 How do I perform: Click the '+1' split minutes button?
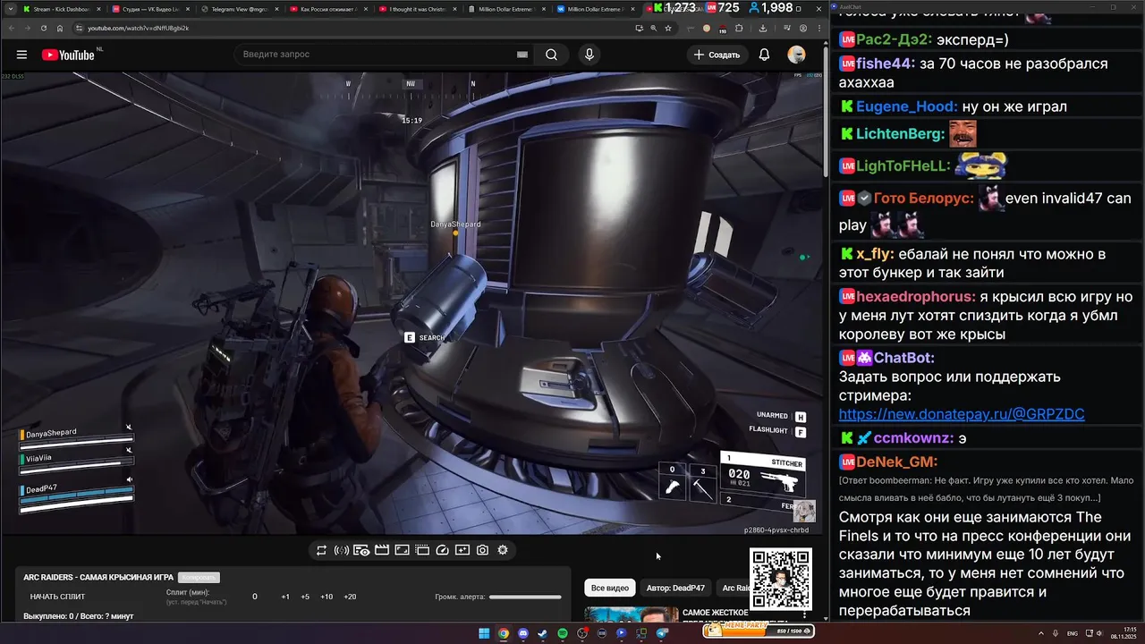point(285,597)
